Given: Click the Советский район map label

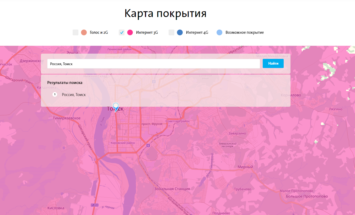Looking at the screenshot, I should coord(177,121).
